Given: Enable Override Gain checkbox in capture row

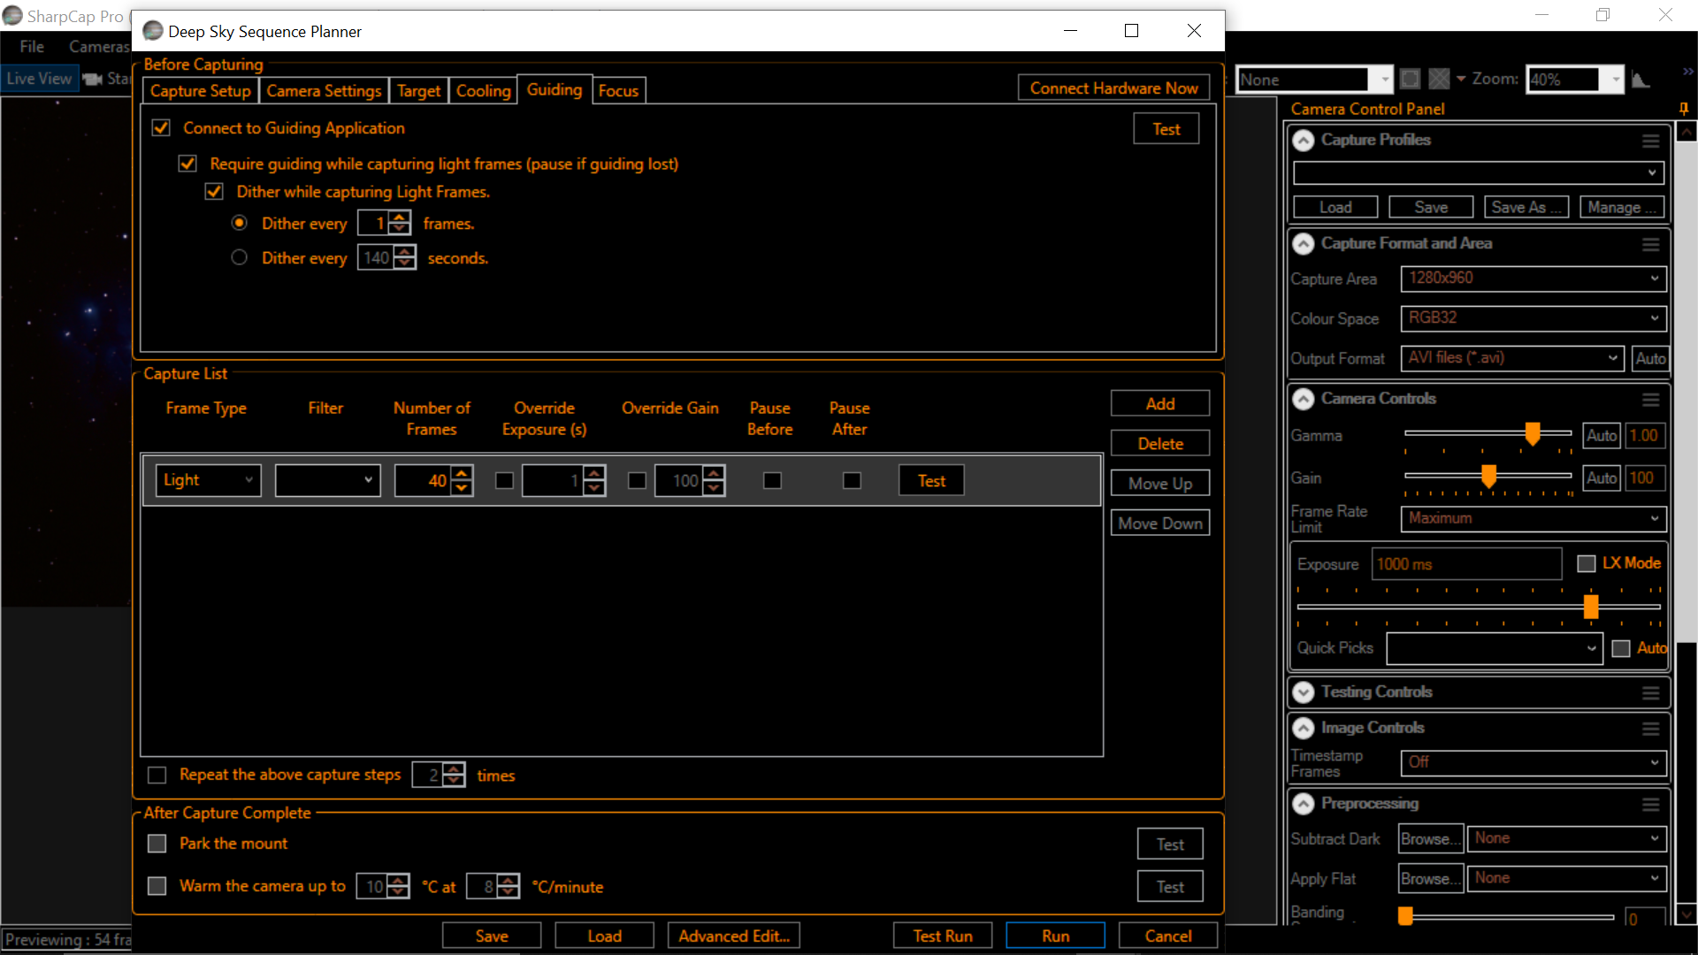Looking at the screenshot, I should 637,480.
